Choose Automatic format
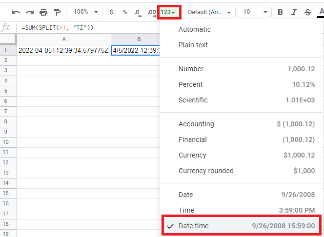This screenshot has height=237, width=324. [241, 29]
